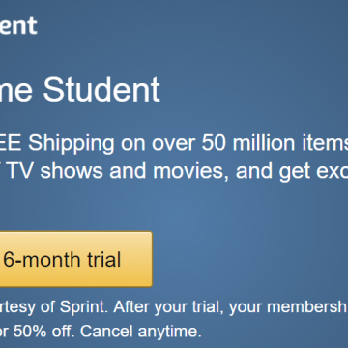This screenshot has width=348, height=348.
Task: Click 'trial' word on the yellow button
Action: pyautogui.click(x=103, y=260)
